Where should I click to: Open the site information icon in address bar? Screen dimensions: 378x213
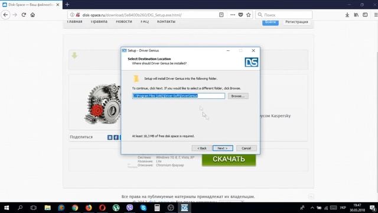(72, 15)
